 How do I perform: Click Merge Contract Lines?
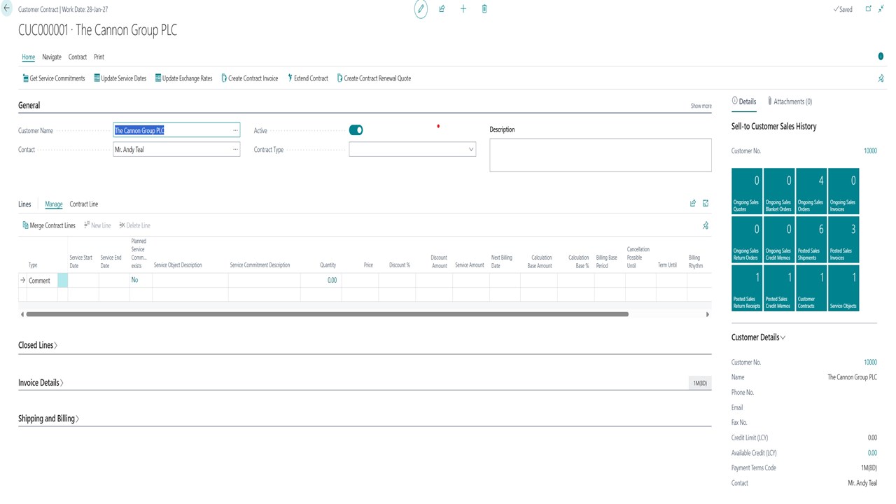[x=49, y=225]
